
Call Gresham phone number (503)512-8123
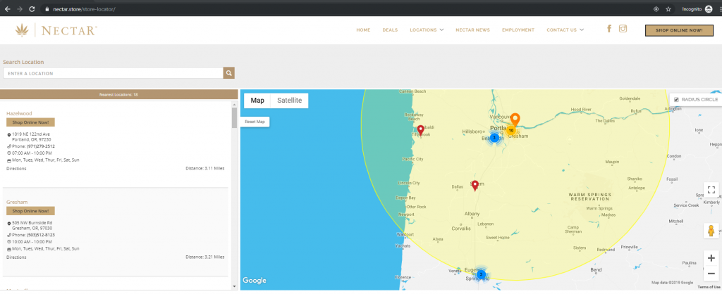[40, 235]
